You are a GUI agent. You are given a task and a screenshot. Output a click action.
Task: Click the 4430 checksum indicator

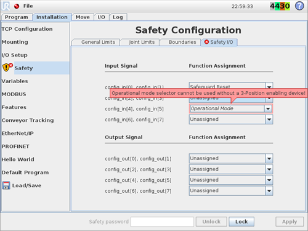coord(280,6)
